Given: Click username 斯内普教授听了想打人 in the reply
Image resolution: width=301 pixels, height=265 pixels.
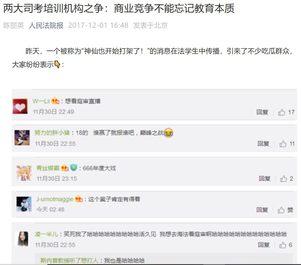Looking at the screenshot, I should click(x=69, y=260).
